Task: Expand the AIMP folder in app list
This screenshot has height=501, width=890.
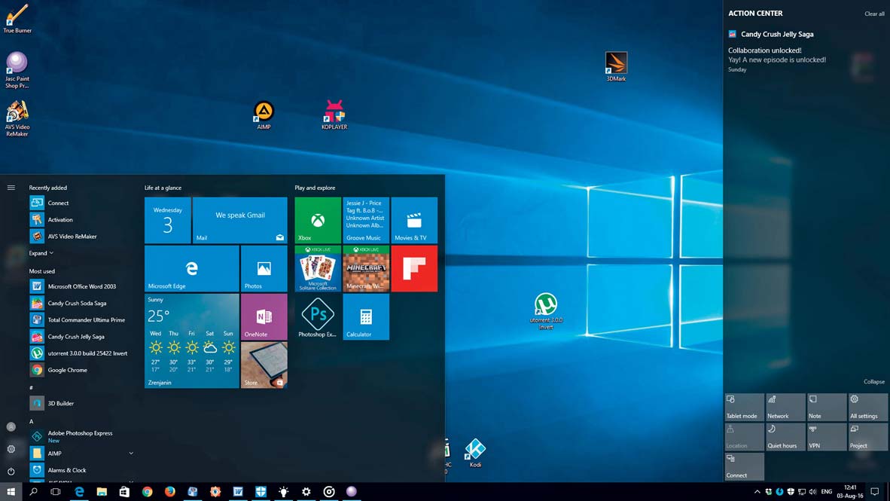Action: point(131,454)
